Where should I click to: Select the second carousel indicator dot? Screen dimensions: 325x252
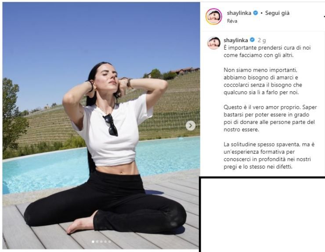(97, 241)
